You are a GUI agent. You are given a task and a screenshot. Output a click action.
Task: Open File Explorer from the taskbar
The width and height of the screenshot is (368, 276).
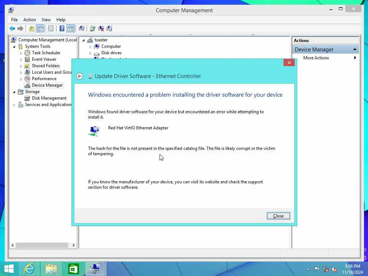pyautogui.click(x=51, y=269)
